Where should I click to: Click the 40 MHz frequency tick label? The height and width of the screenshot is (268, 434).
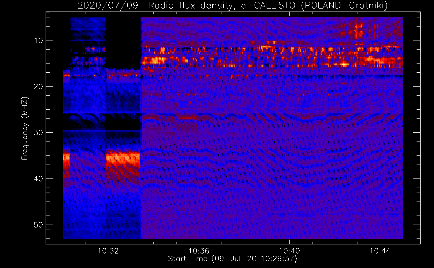pos(38,179)
